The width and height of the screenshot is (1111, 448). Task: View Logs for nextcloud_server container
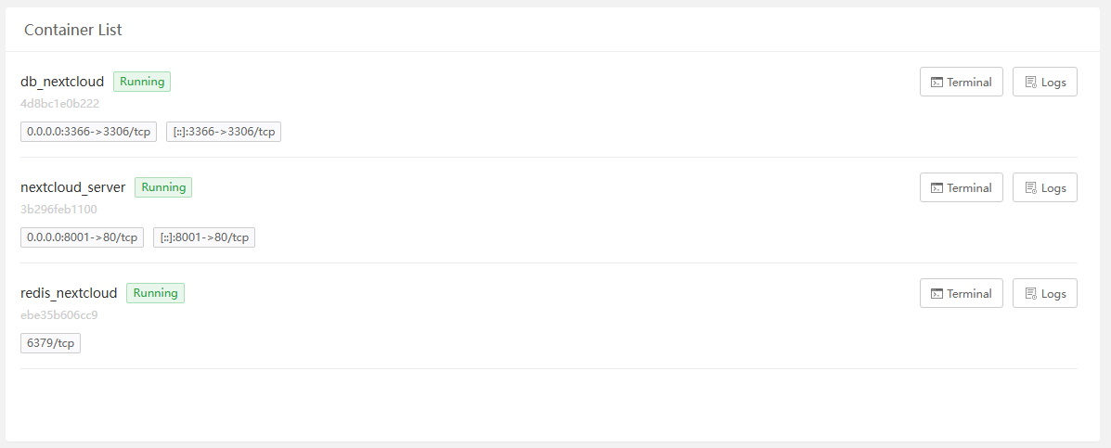tap(1044, 187)
